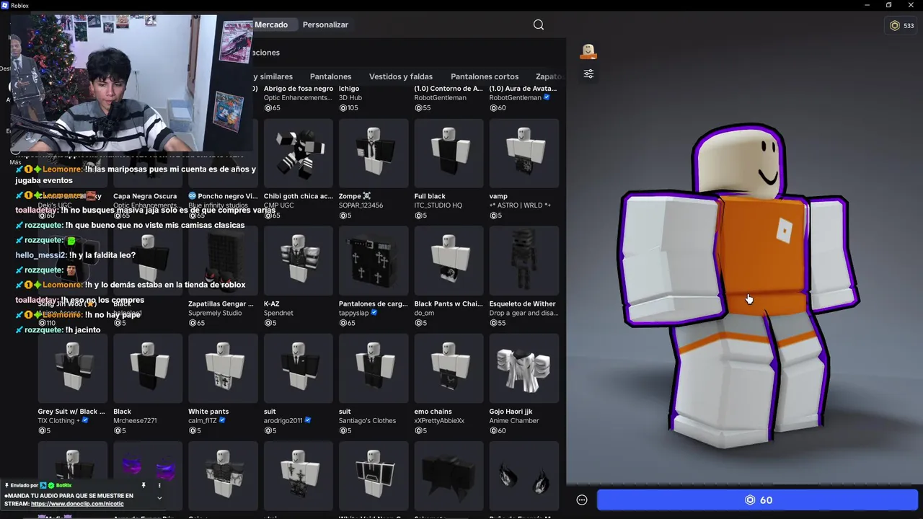Click the Abrigo de fosa negro title

(x=299, y=89)
